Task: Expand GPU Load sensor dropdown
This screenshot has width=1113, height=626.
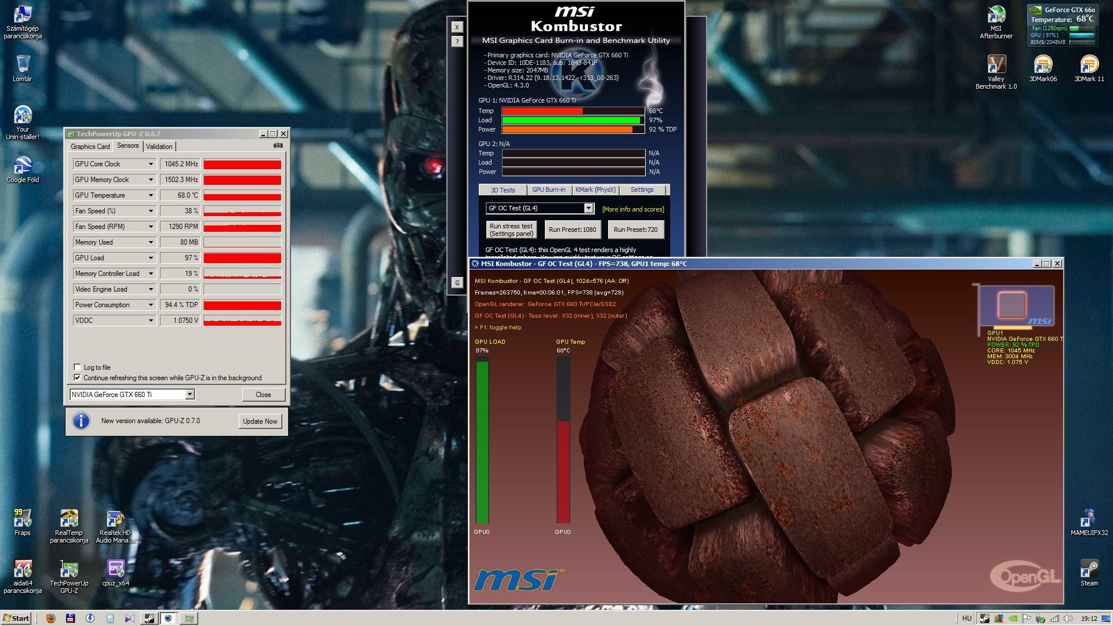Action: pos(151,258)
